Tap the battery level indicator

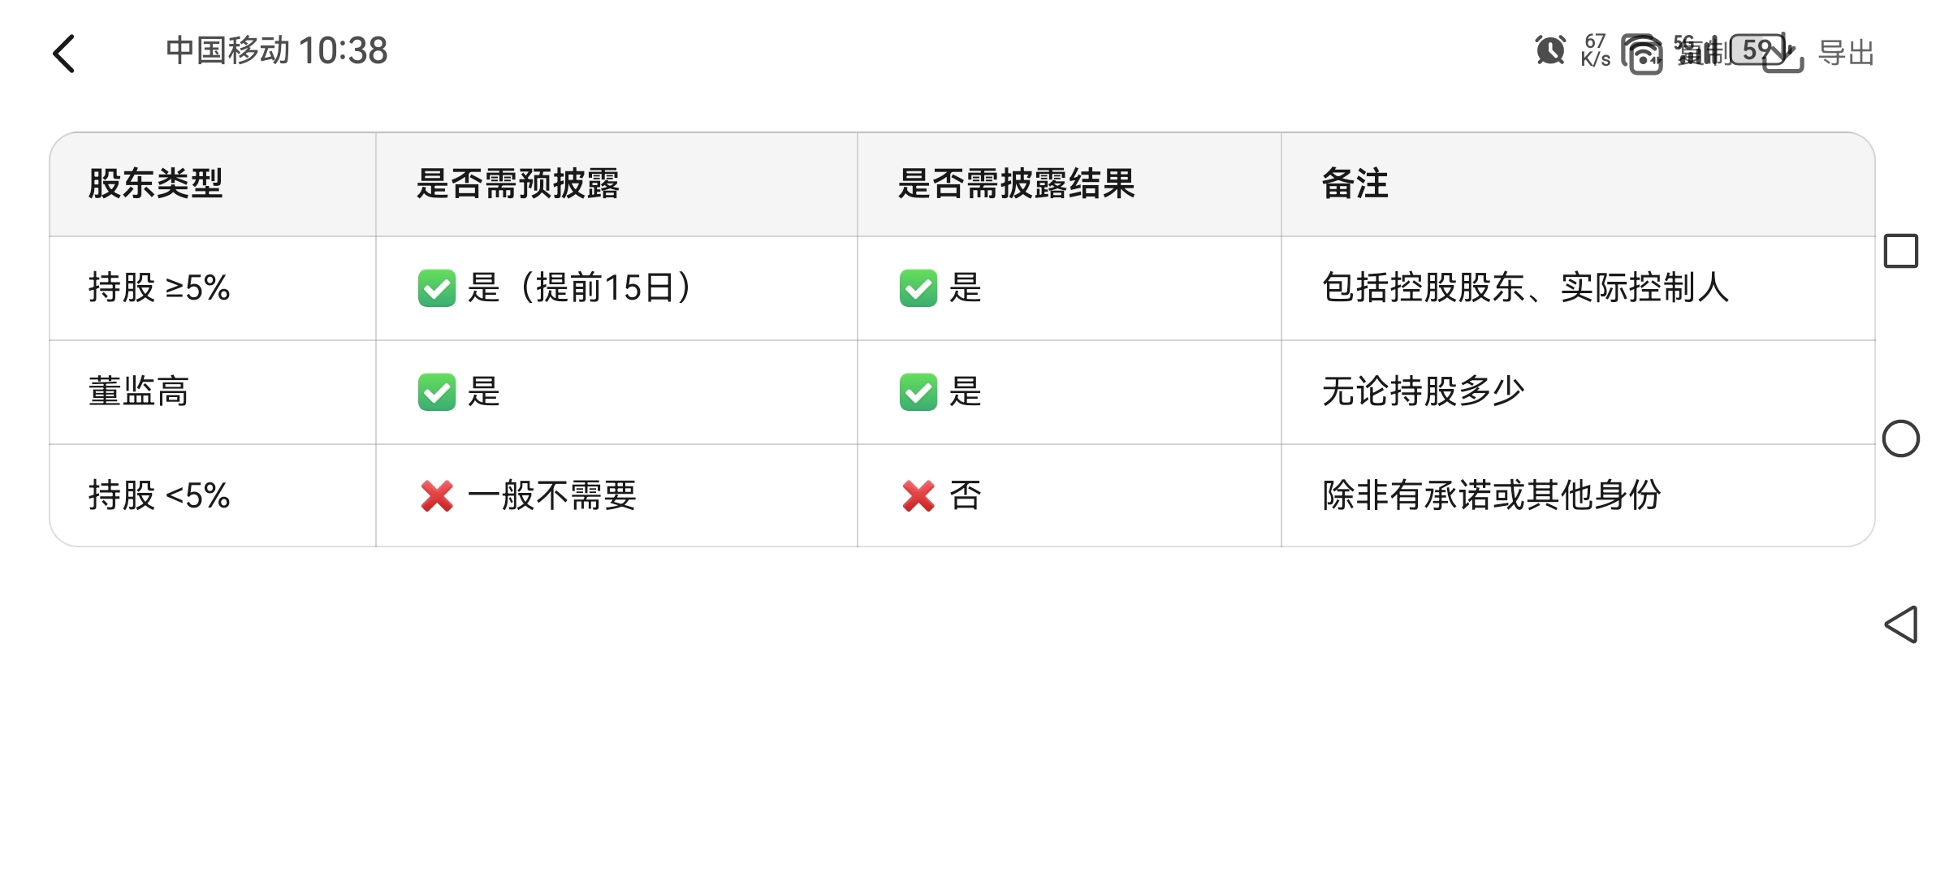(1758, 50)
